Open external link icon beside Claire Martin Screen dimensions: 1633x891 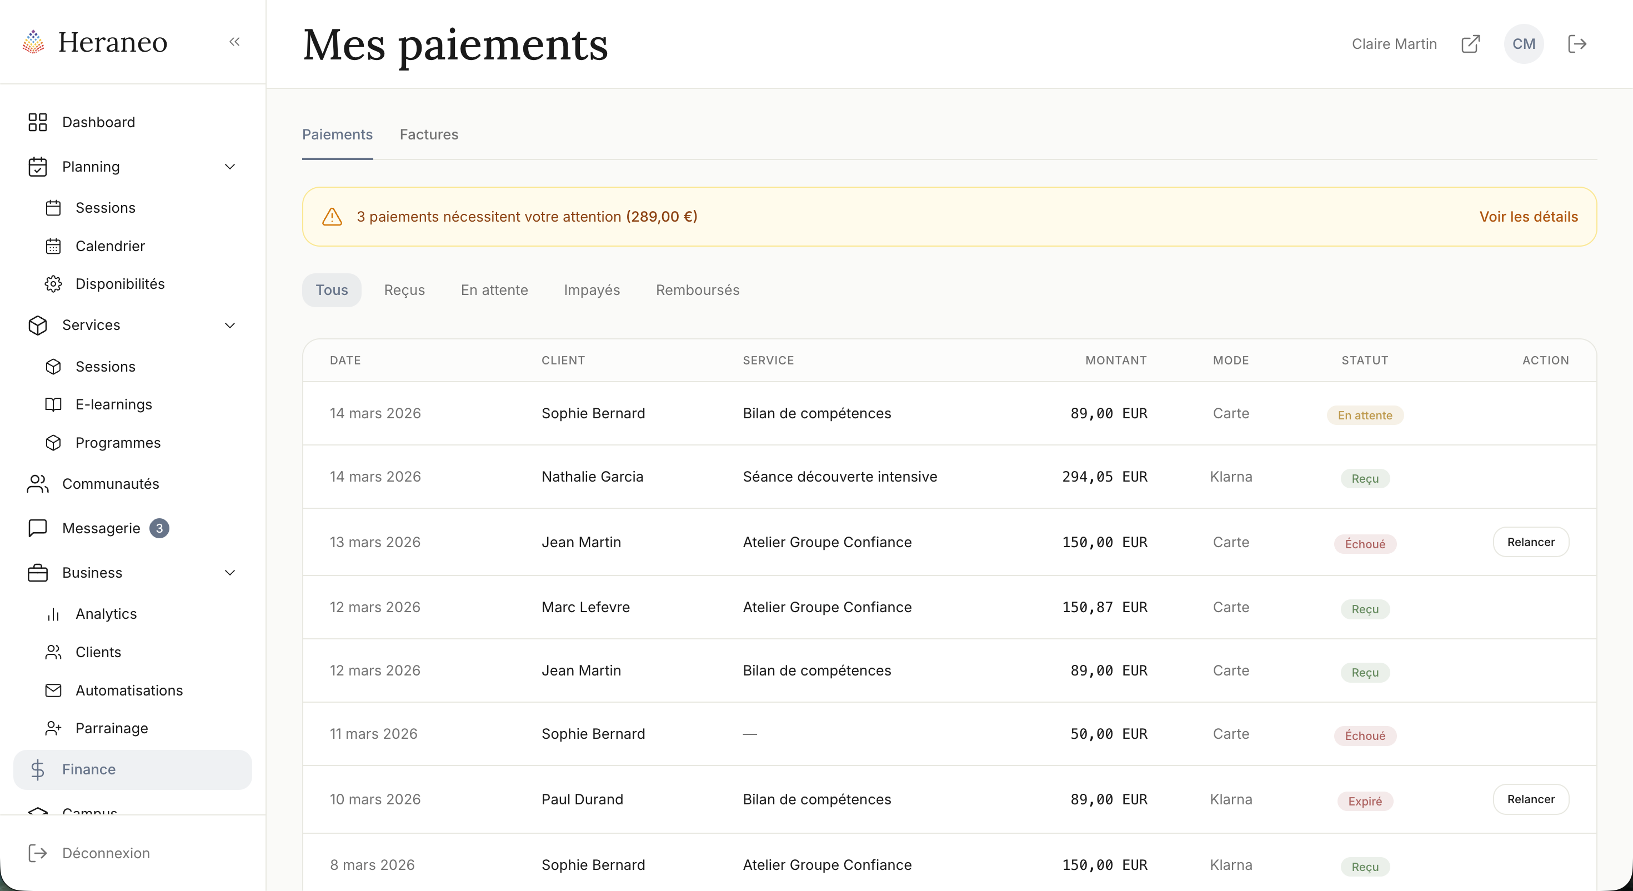pos(1470,44)
